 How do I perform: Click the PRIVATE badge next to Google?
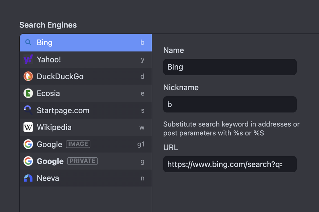click(x=82, y=161)
